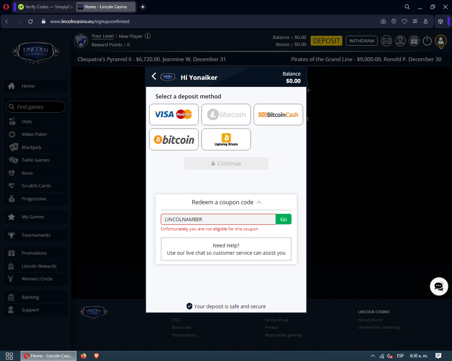The width and height of the screenshot is (452, 361).
Task: Click the Continue button
Action: pyautogui.click(x=226, y=163)
